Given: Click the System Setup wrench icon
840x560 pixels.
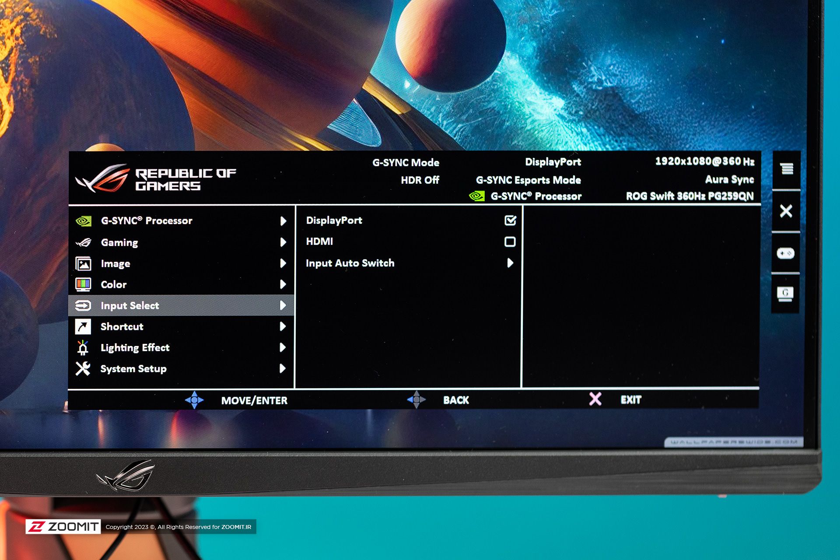Looking at the screenshot, I should click(x=83, y=368).
